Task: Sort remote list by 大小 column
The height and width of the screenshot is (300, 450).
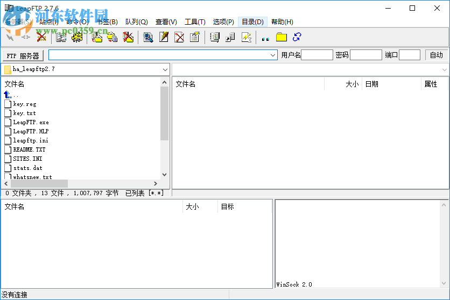Action: pos(343,84)
